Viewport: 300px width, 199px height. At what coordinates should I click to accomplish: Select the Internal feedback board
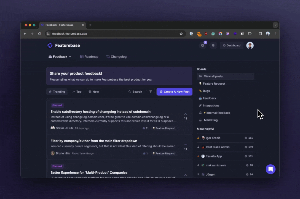(225, 113)
